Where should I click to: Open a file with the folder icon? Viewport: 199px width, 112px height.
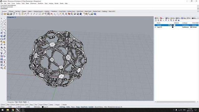coord(5,14)
